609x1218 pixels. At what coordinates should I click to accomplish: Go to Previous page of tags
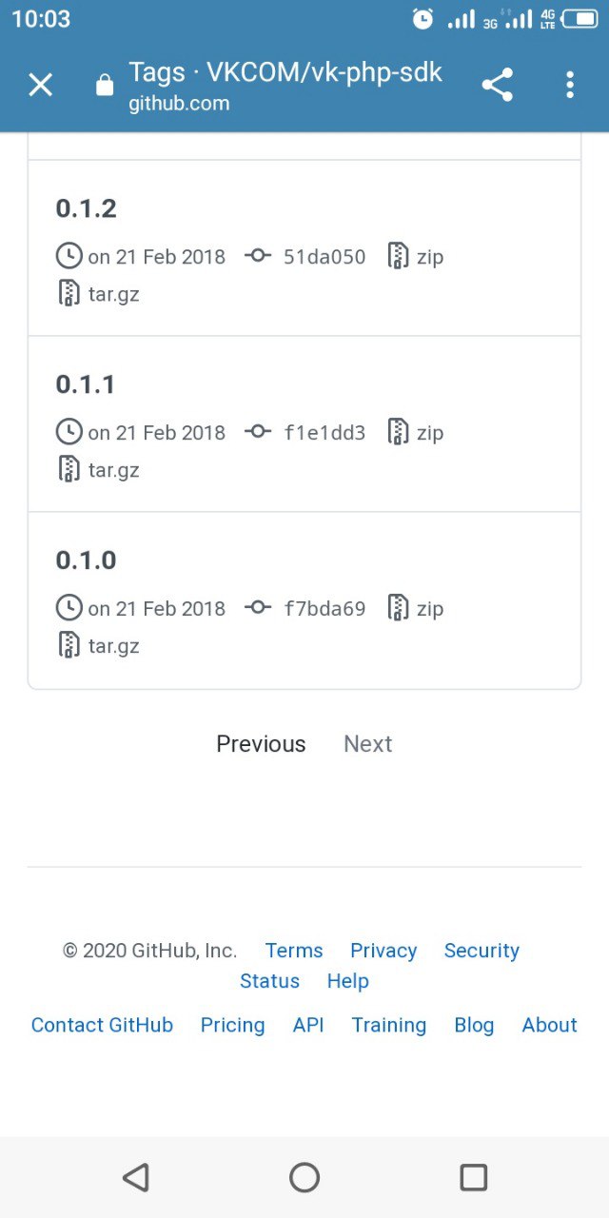pos(261,744)
